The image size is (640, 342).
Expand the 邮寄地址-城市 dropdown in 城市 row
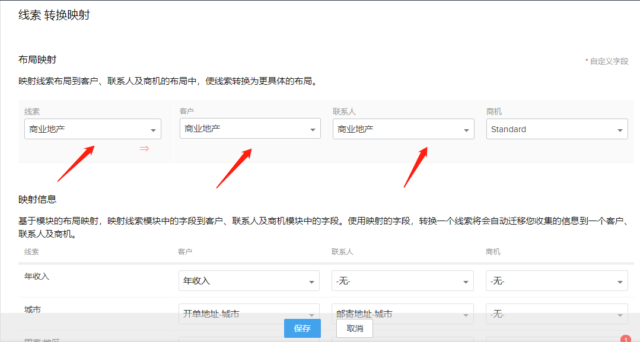tap(402, 314)
